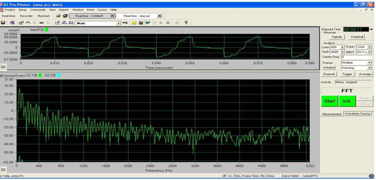
Task: Click the abc text annotation icon
Action: (42, 23)
